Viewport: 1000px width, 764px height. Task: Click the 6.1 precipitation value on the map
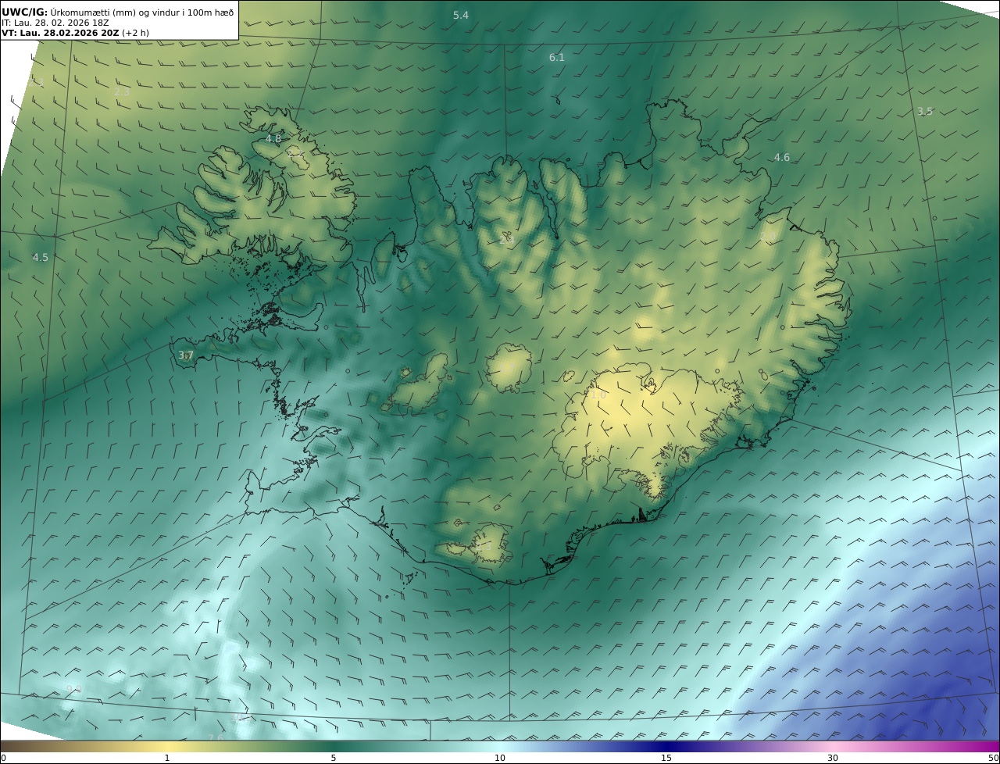coord(556,57)
